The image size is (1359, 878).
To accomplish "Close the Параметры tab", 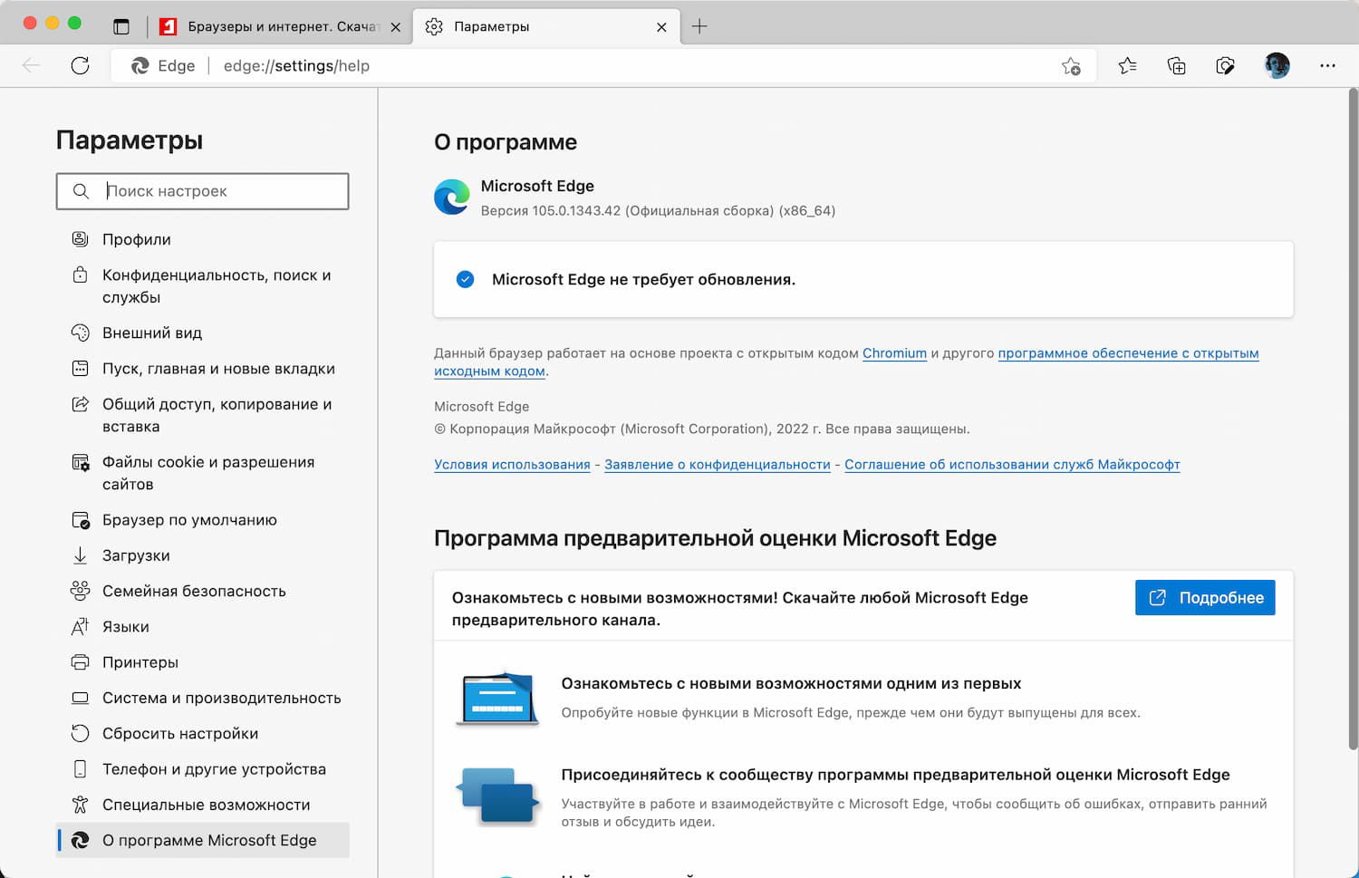I will pos(661,27).
